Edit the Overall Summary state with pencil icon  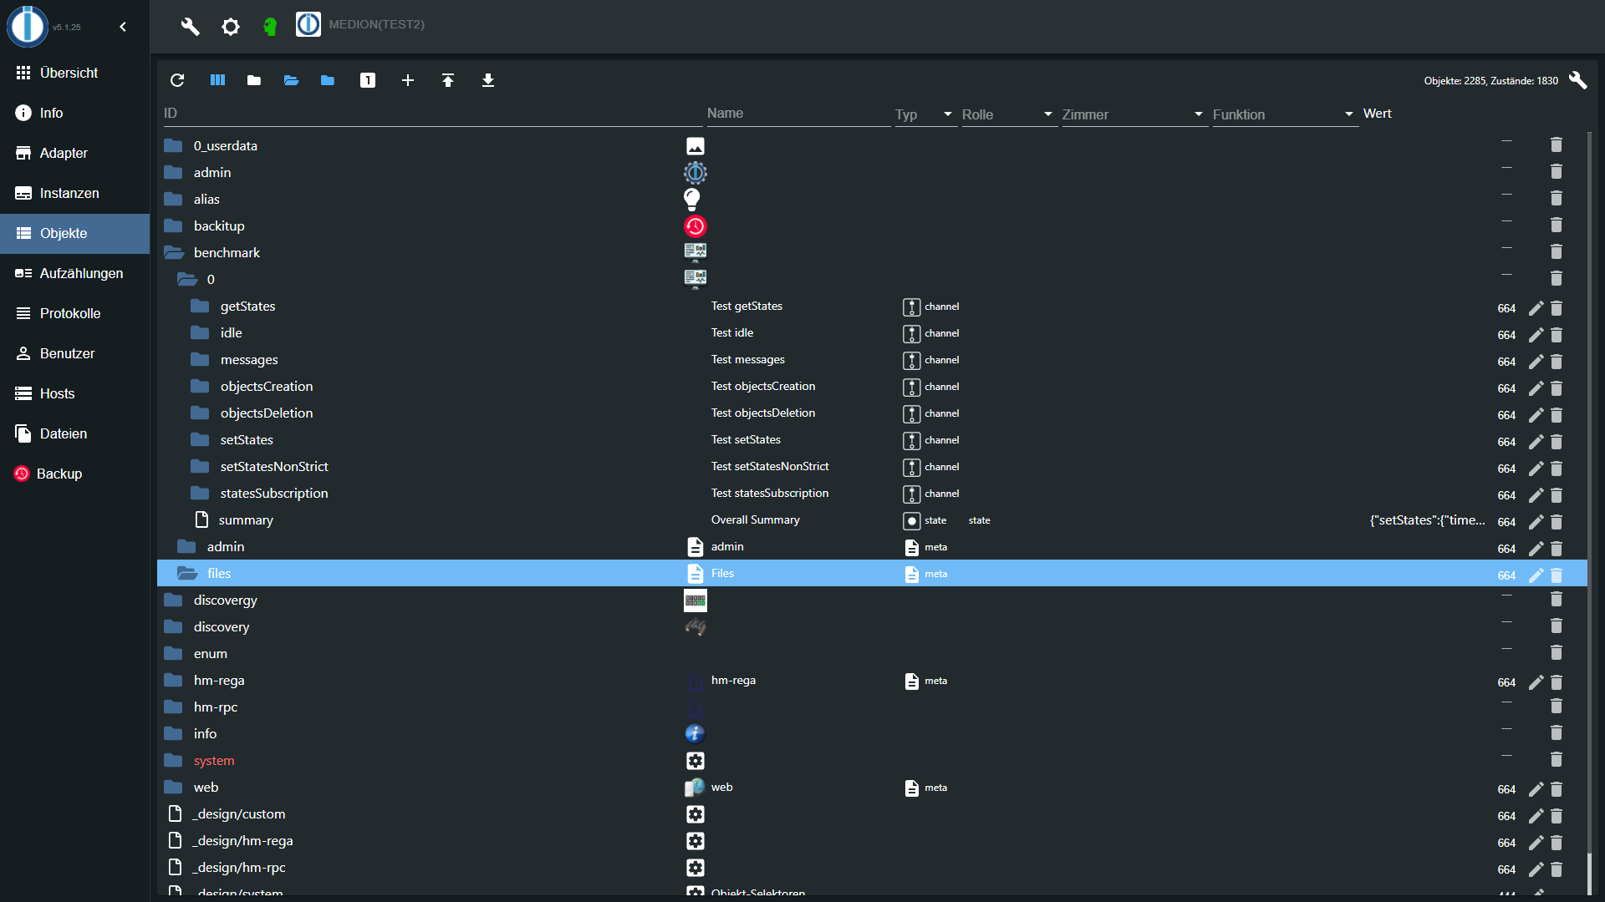(1536, 522)
